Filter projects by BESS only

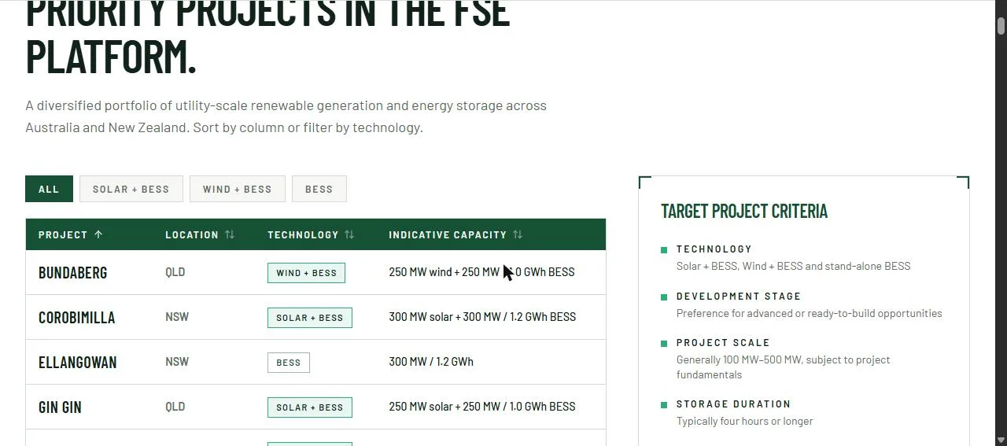319,189
